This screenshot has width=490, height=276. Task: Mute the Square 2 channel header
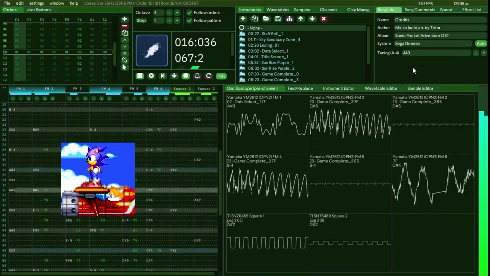[206, 89]
